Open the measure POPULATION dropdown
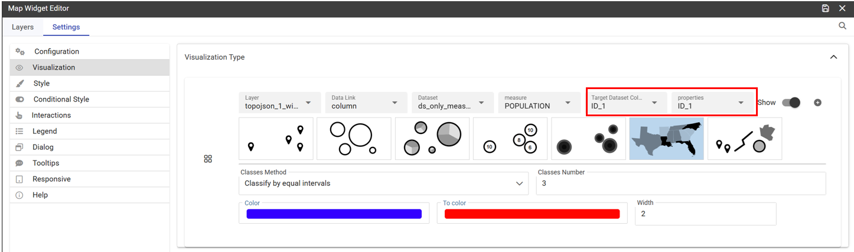Screen dimensions: 854x252 tap(539, 103)
